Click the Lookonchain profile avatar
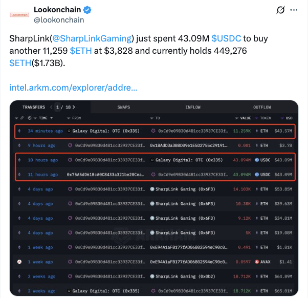 pyautogui.click(x=19, y=15)
